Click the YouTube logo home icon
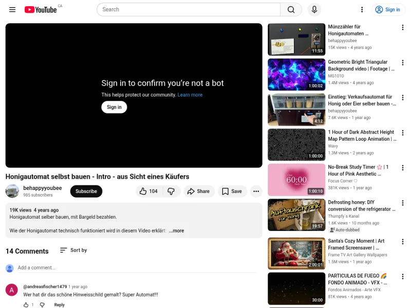The width and height of the screenshot is (411, 308). 41,10
